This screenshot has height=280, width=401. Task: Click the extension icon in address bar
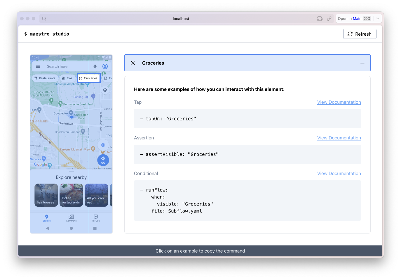320,18
